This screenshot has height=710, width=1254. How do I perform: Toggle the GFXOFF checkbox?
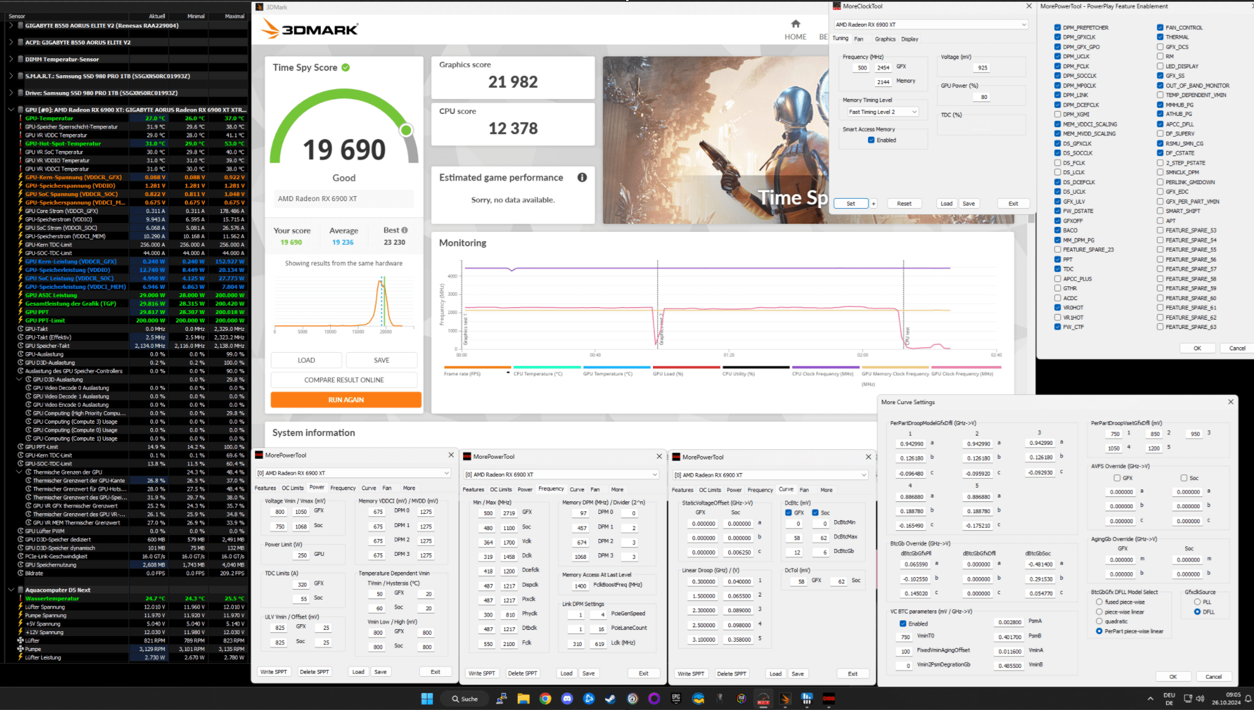click(x=1057, y=221)
